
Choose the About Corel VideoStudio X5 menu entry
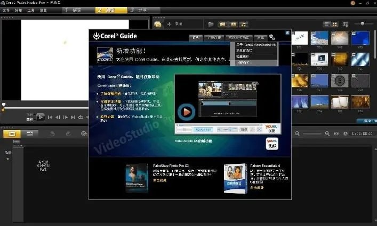pos(255,45)
